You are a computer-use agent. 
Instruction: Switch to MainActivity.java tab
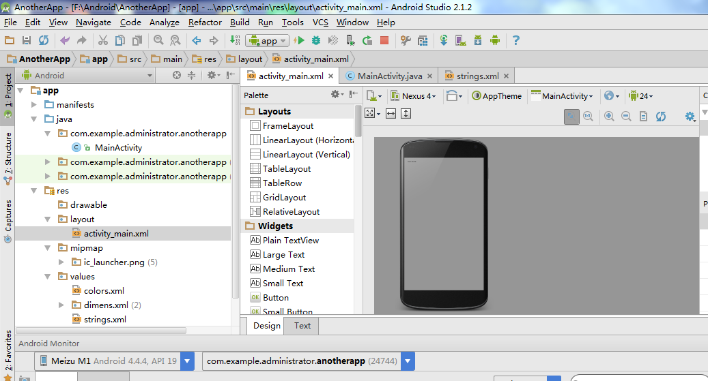(x=389, y=76)
